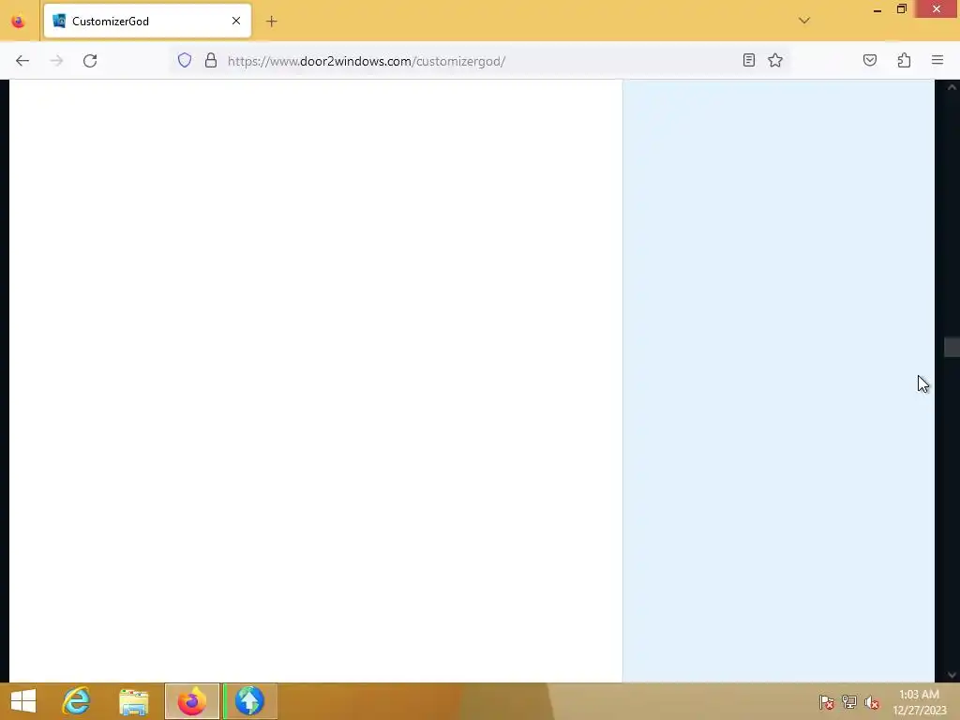960x720 pixels.
Task: Click the Firefox View icon at tab strip start
Action: [x=19, y=22]
